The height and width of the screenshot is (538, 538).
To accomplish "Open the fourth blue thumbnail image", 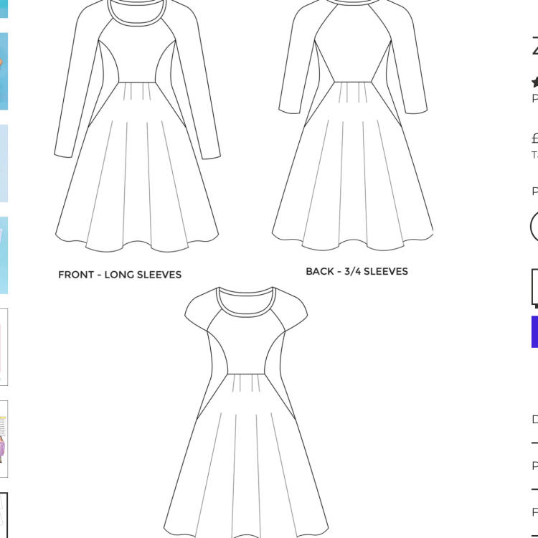I will (4, 255).
